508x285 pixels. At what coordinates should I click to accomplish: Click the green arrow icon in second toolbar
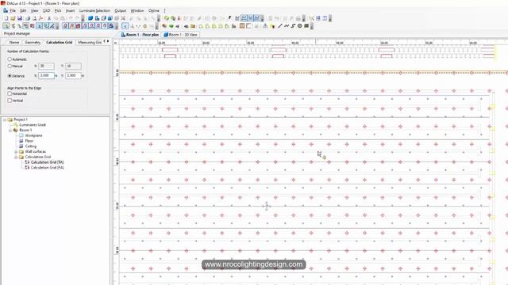pos(171,26)
